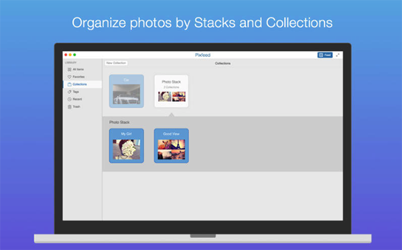Click the Photo Stack section heading
The image size is (402, 250).
pos(119,122)
